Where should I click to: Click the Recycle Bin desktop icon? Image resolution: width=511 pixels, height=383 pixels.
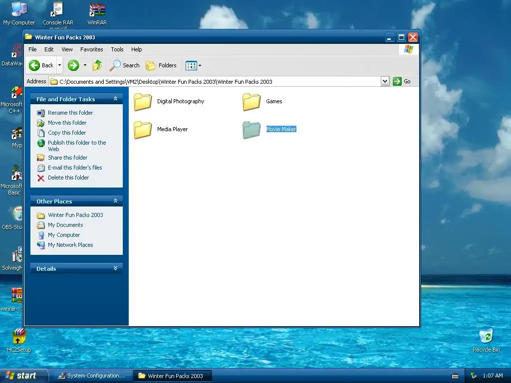pyautogui.click(x=486, y=341)
